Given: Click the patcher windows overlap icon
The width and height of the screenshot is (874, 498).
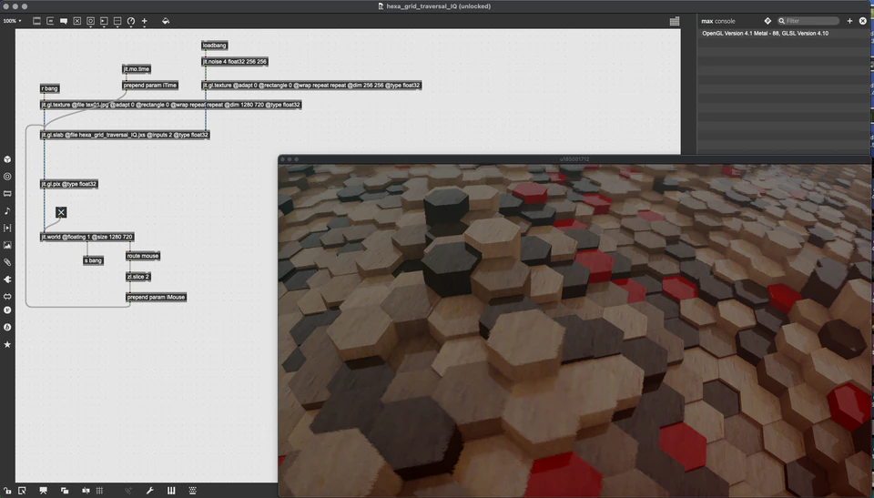Looking at the screenshot, I should pos(65,491).
